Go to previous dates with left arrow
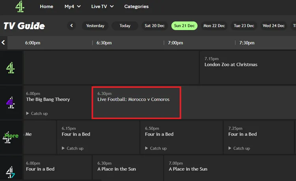 coord(71,26)
